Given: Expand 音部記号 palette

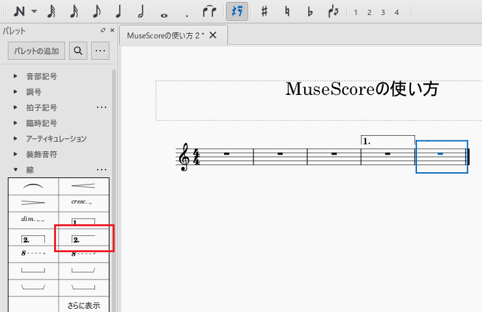Looking at the screenshot, I should 16,76.
